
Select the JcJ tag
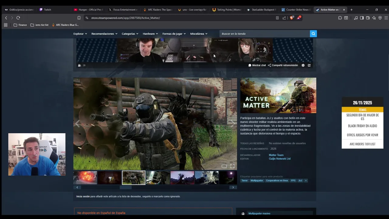300,181
